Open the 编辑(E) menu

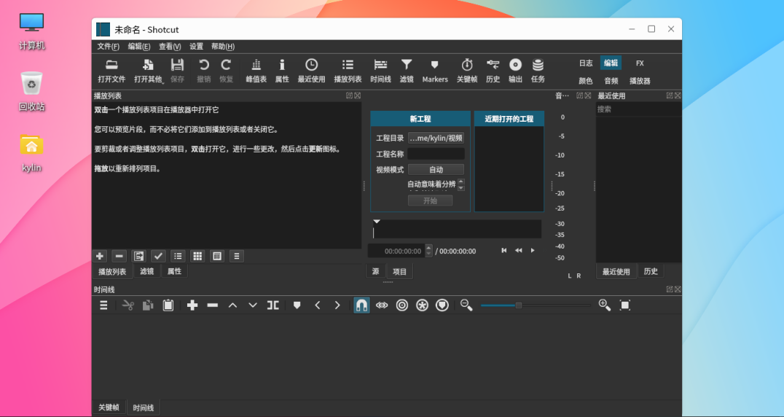pos(139,47)
